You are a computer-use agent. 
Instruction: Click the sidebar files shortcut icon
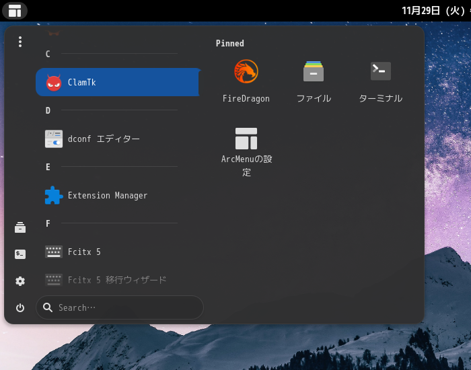[x=20, y=227]
